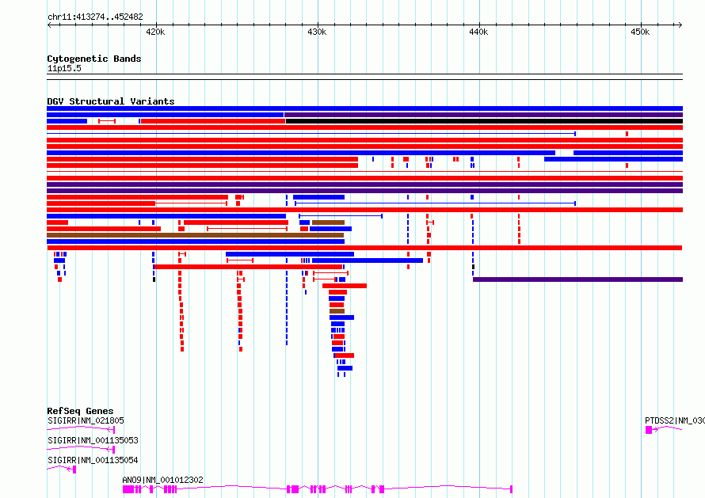Click the 11p15.5 band label
The height and width of the screenshot is (498, 705).
[64, 68]
